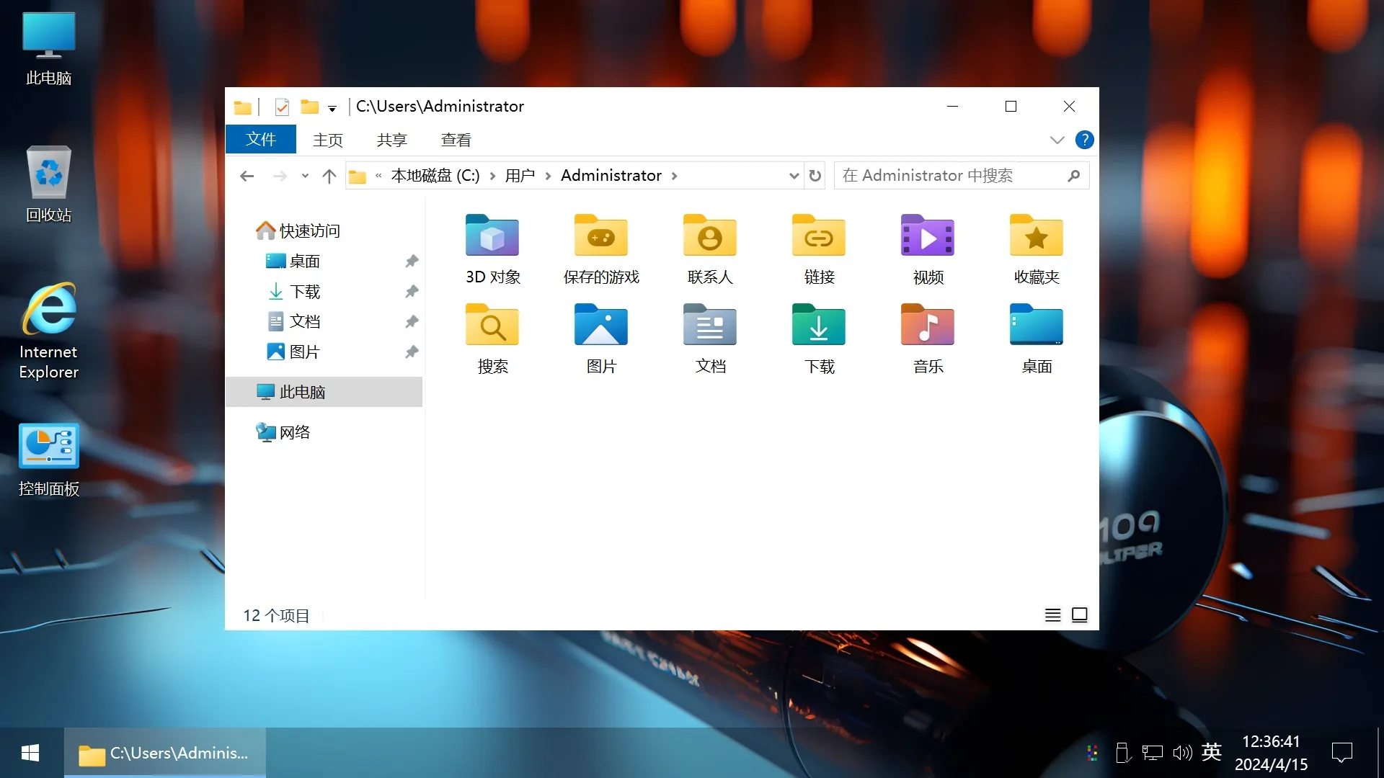This screenshot has height=778, width=1384.
Task: Expand the navigation history dropdown
Action: point(304,176)
